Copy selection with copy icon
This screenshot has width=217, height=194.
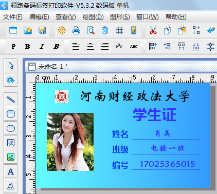click(167, 30)
